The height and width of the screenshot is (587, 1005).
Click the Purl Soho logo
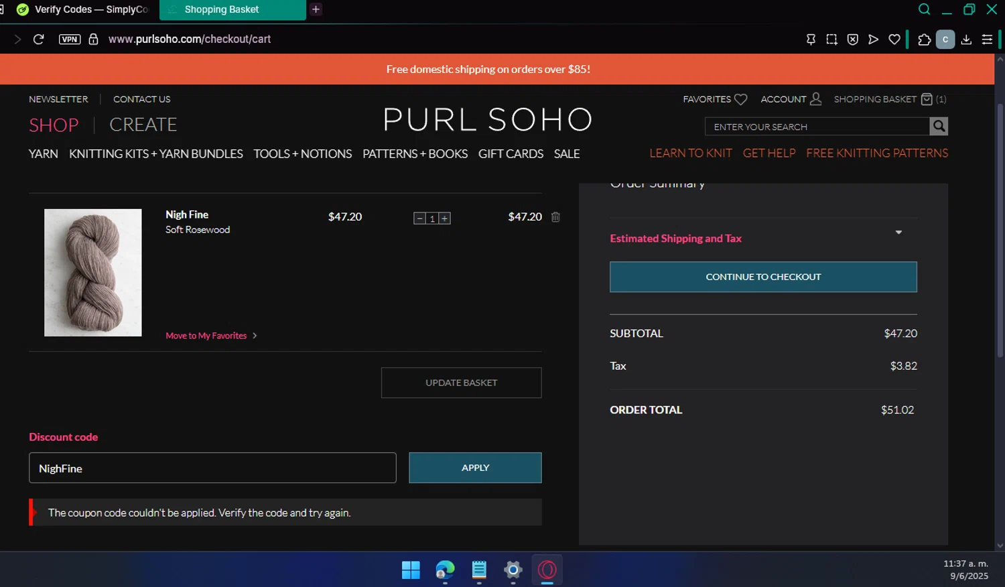488,120
